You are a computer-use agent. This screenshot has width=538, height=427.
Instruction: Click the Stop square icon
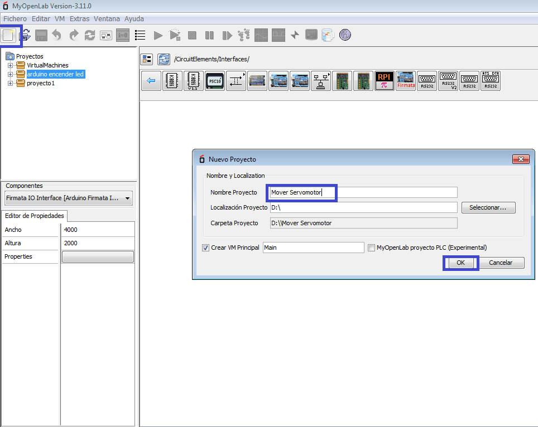click(192, 35)
